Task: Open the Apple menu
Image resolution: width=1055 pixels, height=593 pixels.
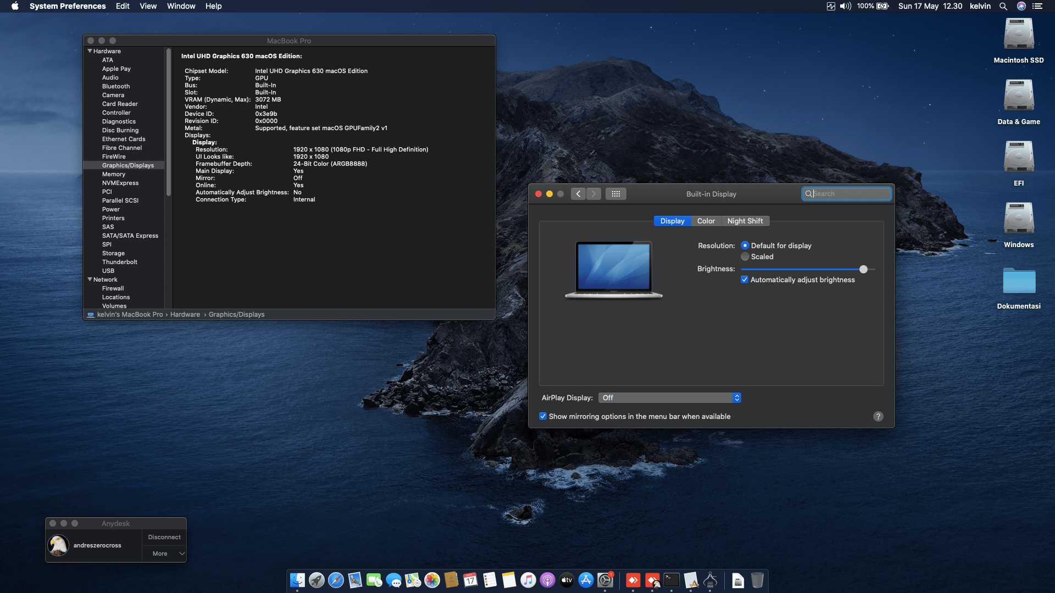Action: tap(15, 6)
